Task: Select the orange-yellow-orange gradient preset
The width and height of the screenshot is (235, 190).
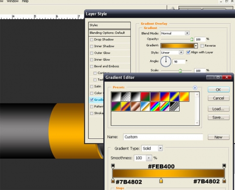Action: (x=184, y=96)
